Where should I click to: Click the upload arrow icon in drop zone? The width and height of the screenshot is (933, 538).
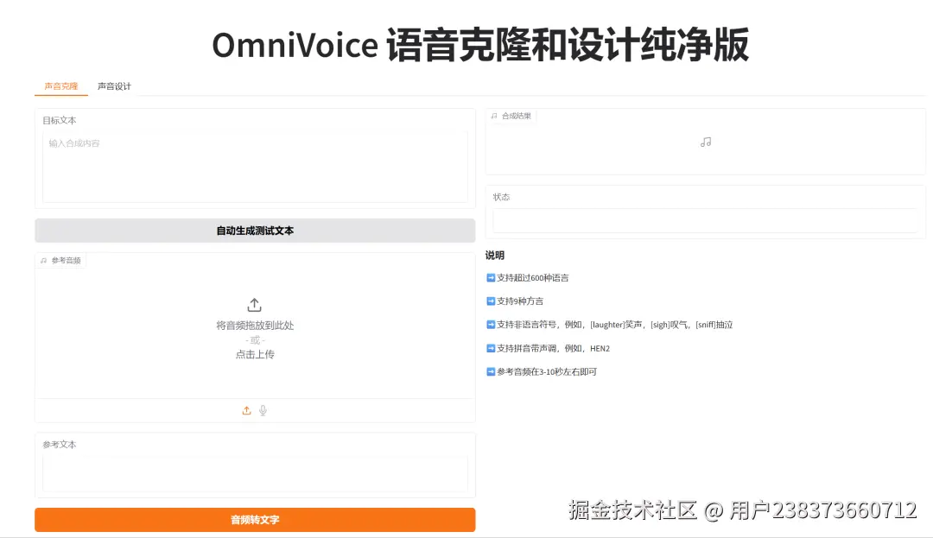point(254,305)
